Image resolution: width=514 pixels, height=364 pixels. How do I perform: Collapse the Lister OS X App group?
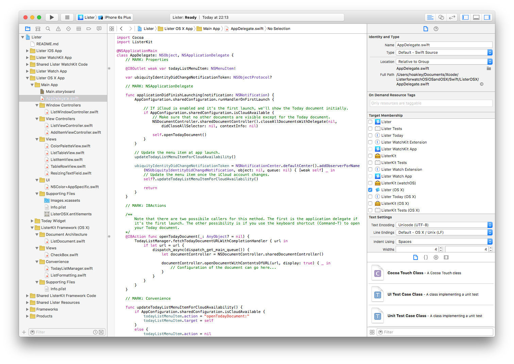[x=27, y=78]
